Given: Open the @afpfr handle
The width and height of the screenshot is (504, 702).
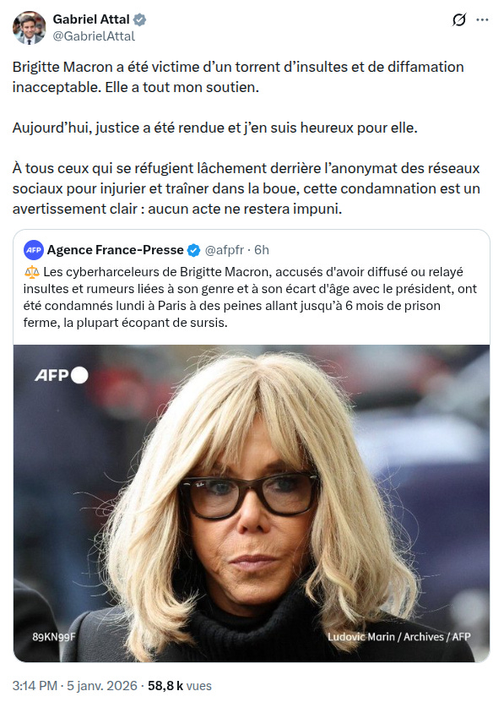Looking at the screenshot, I should [224, 250].
